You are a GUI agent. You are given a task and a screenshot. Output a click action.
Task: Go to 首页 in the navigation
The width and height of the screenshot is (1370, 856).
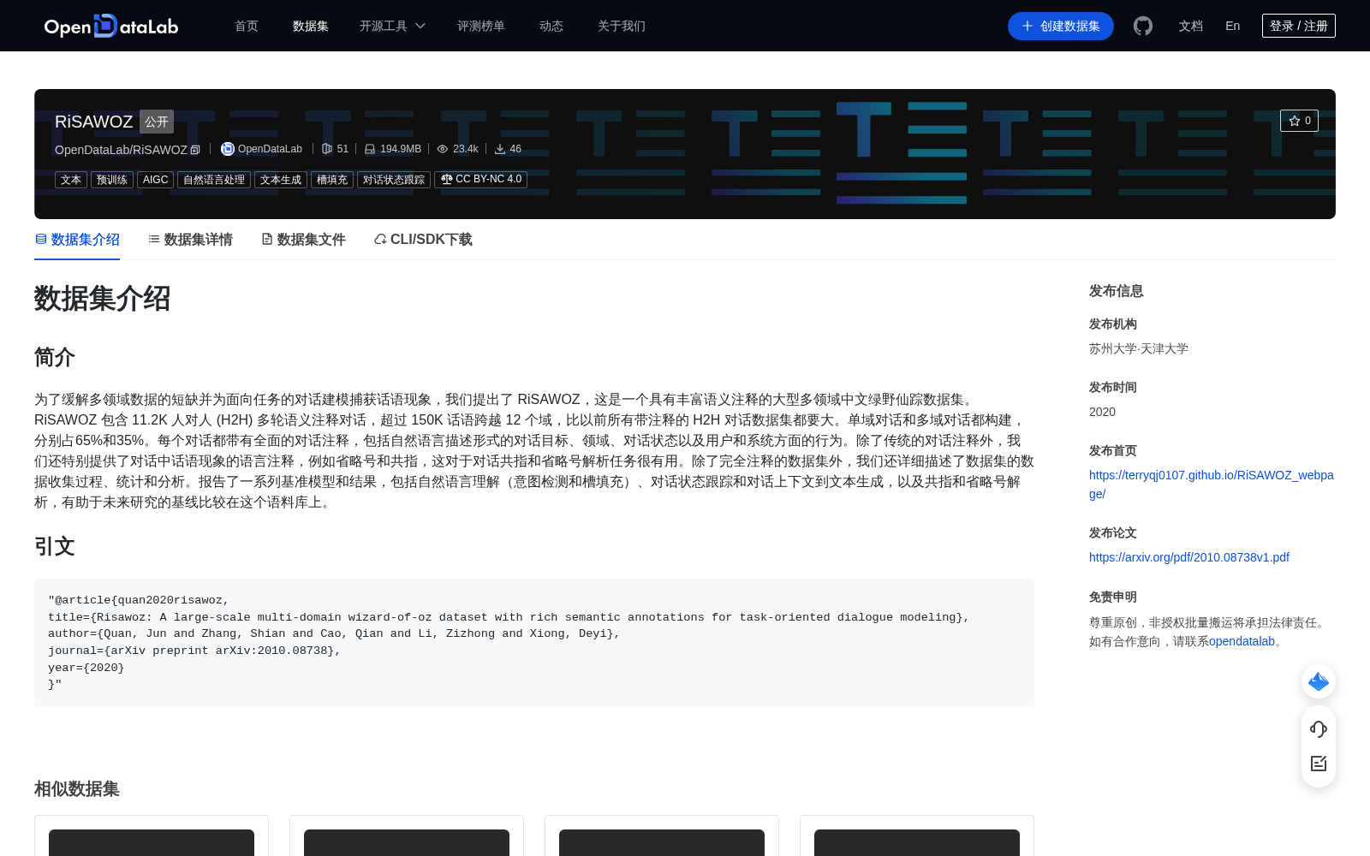247,26
